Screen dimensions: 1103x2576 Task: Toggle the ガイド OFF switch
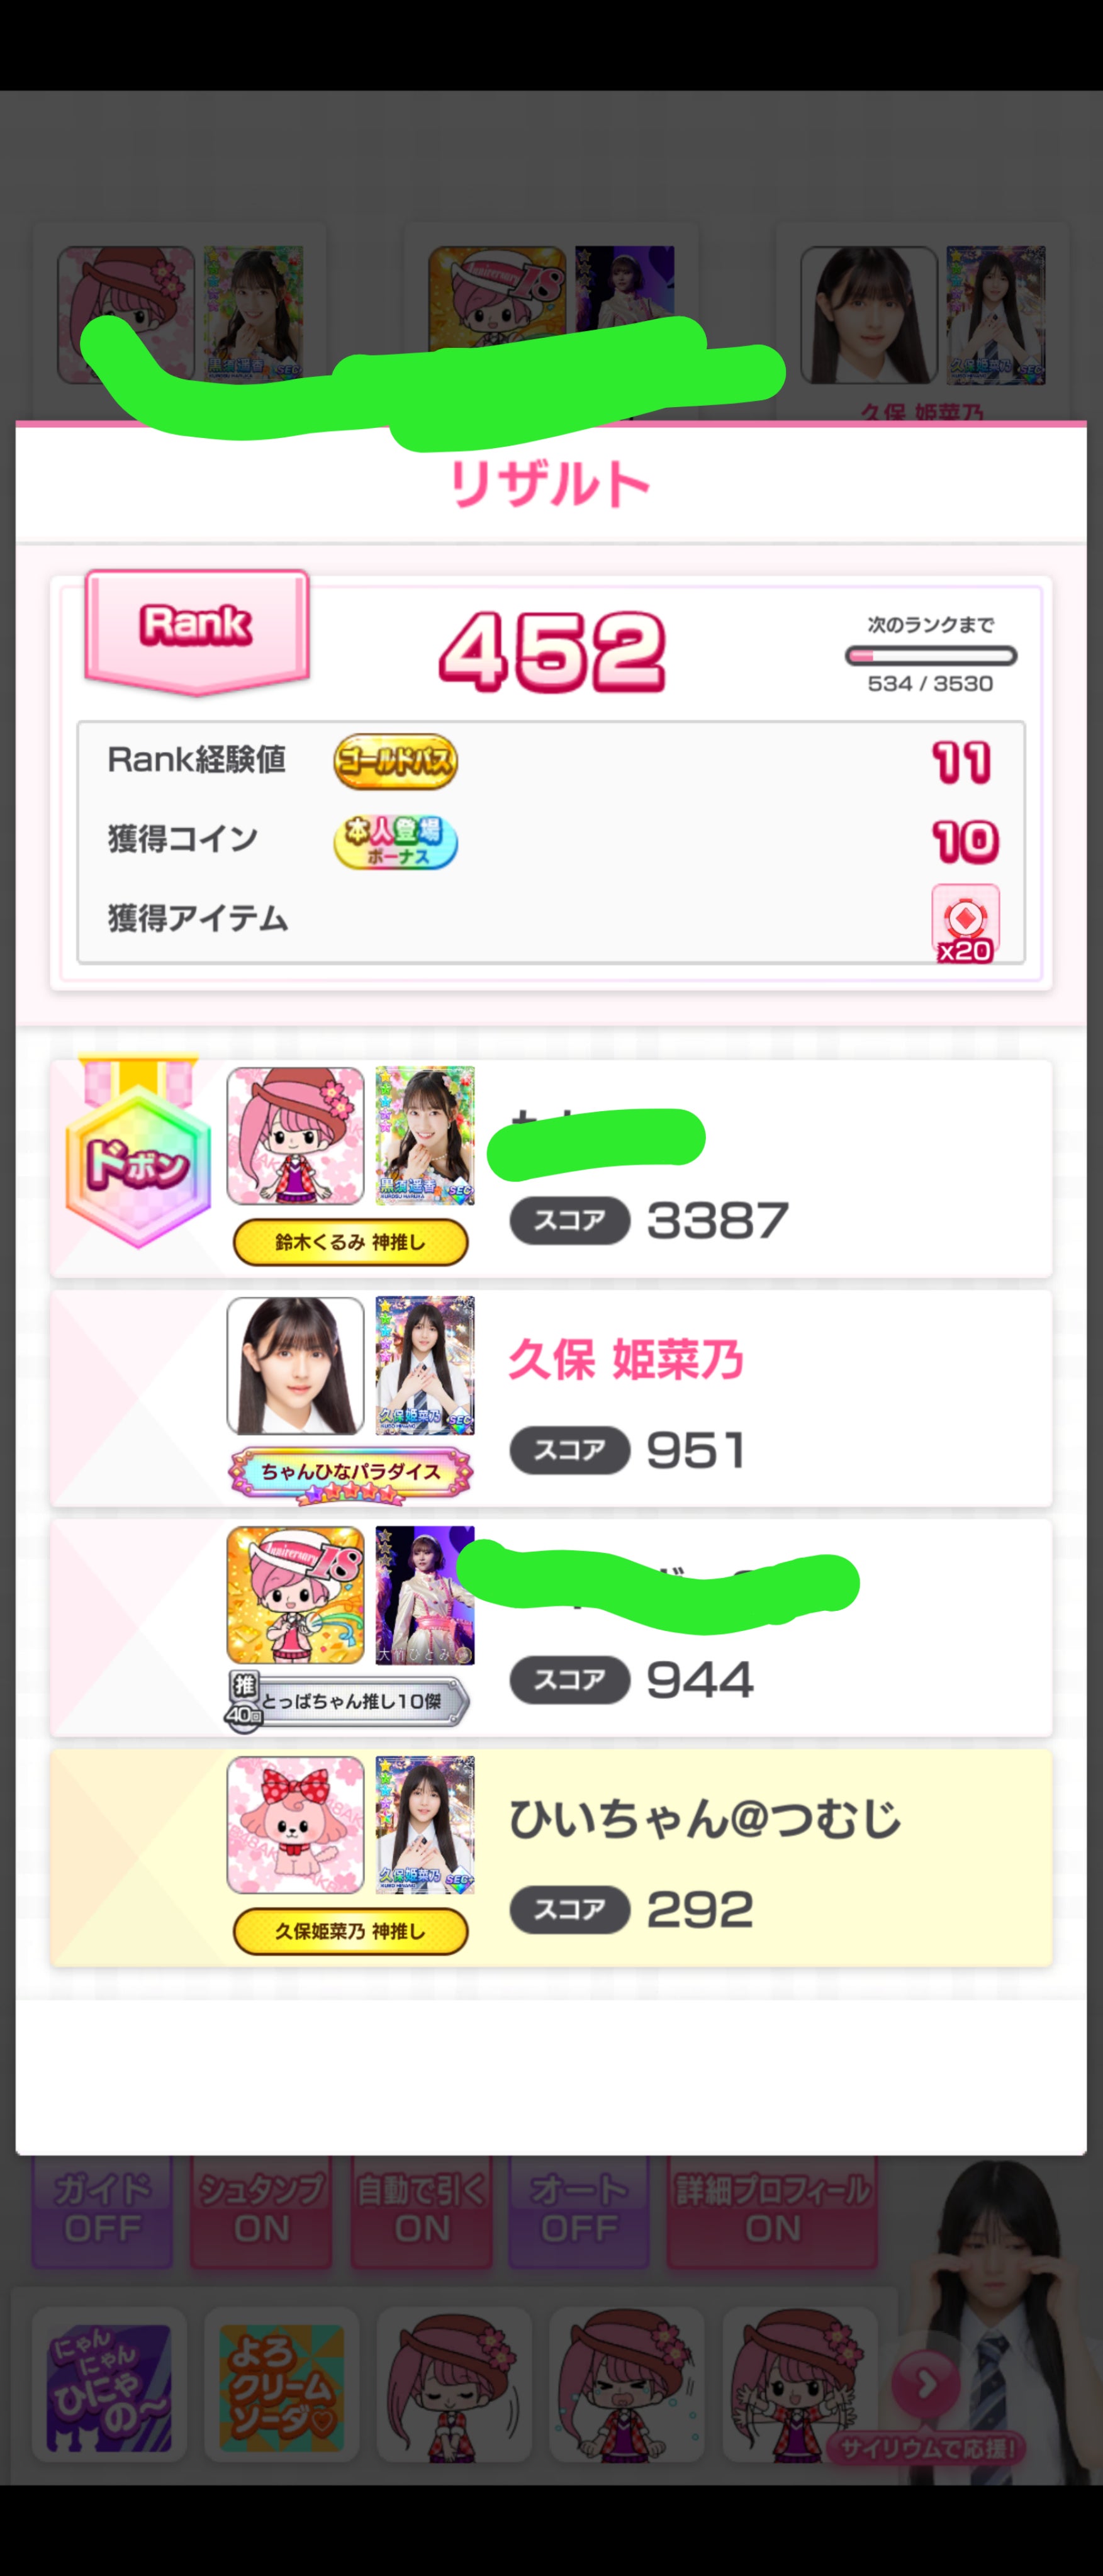102,2211
